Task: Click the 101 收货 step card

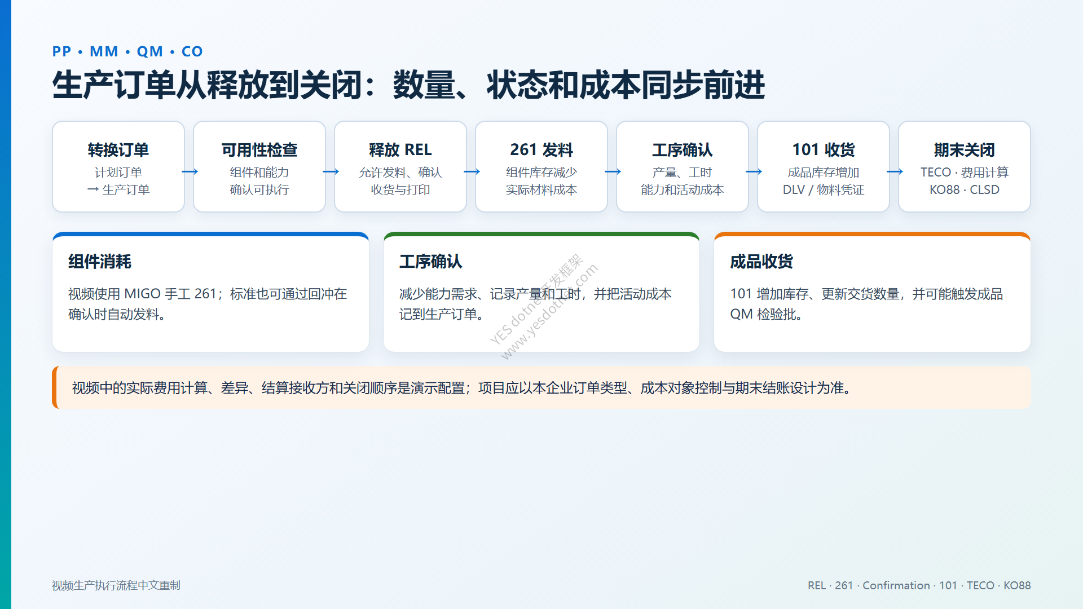Action: coord(824,167)
